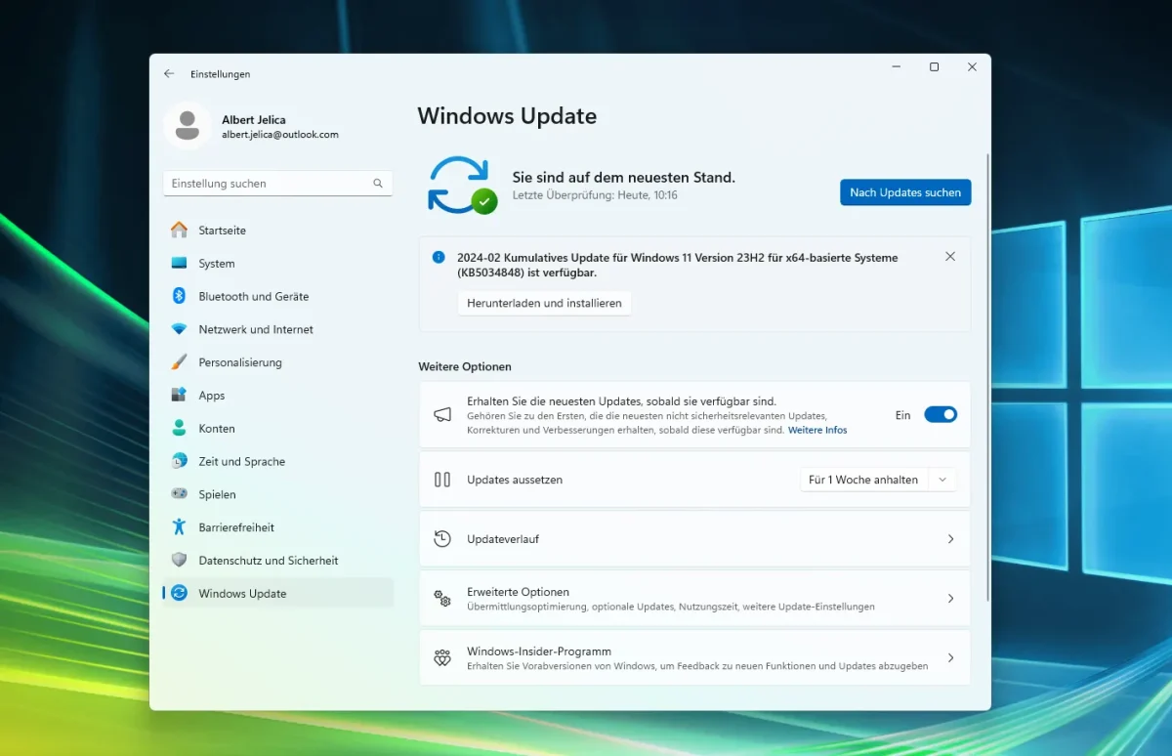Click the Windows-Insider-Programm icon
This screenshot has height=756, width=1172.
[442, 657]
